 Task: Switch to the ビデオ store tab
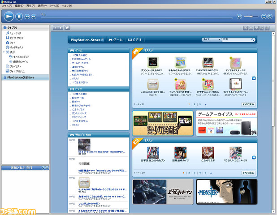(x=134, y=40)
